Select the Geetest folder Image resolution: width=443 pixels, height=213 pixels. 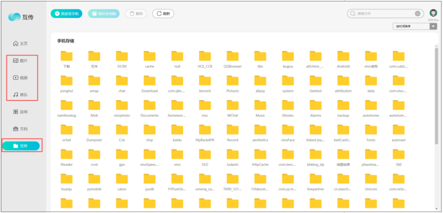(316, 83)
